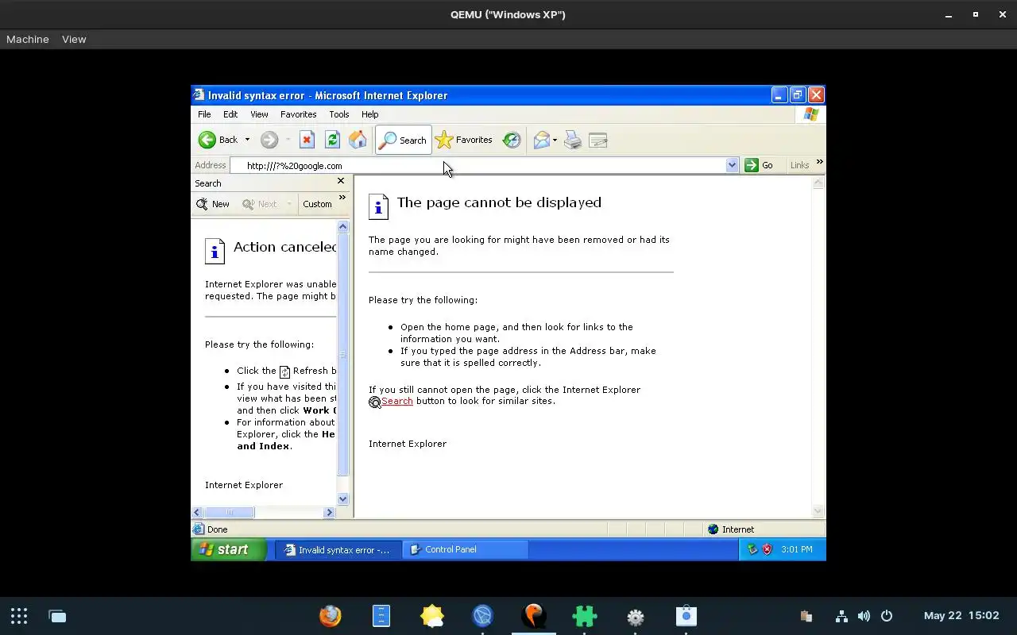Open the Edit menu
1017x635 pixels.
click(x=230, y=114)
